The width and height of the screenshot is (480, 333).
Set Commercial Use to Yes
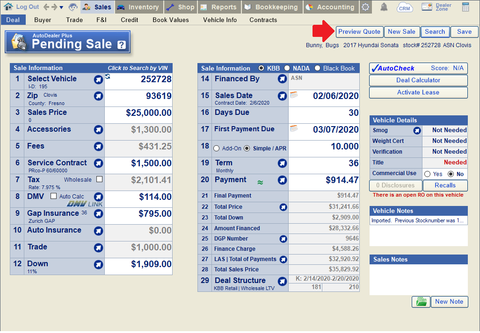[427, 174]
